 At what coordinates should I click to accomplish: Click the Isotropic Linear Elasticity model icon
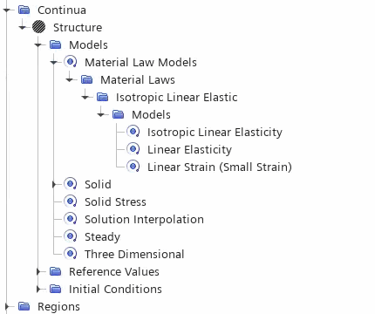coord(133,132)
